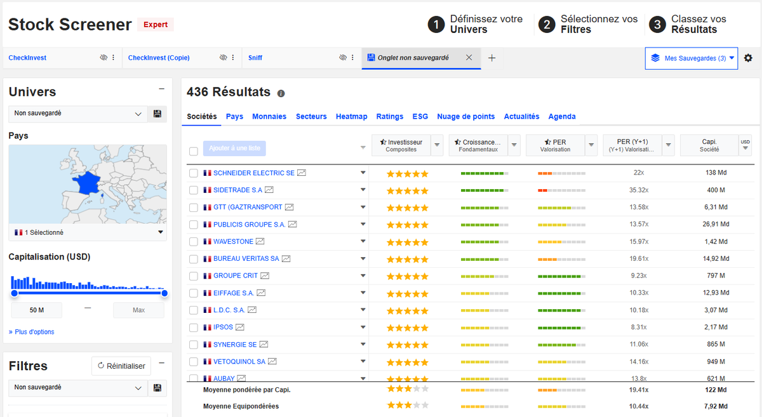Viewport: 762px width, 417px height.
Task: Click right handle of Capitalisation slider
Action: (x=164, y=293)
